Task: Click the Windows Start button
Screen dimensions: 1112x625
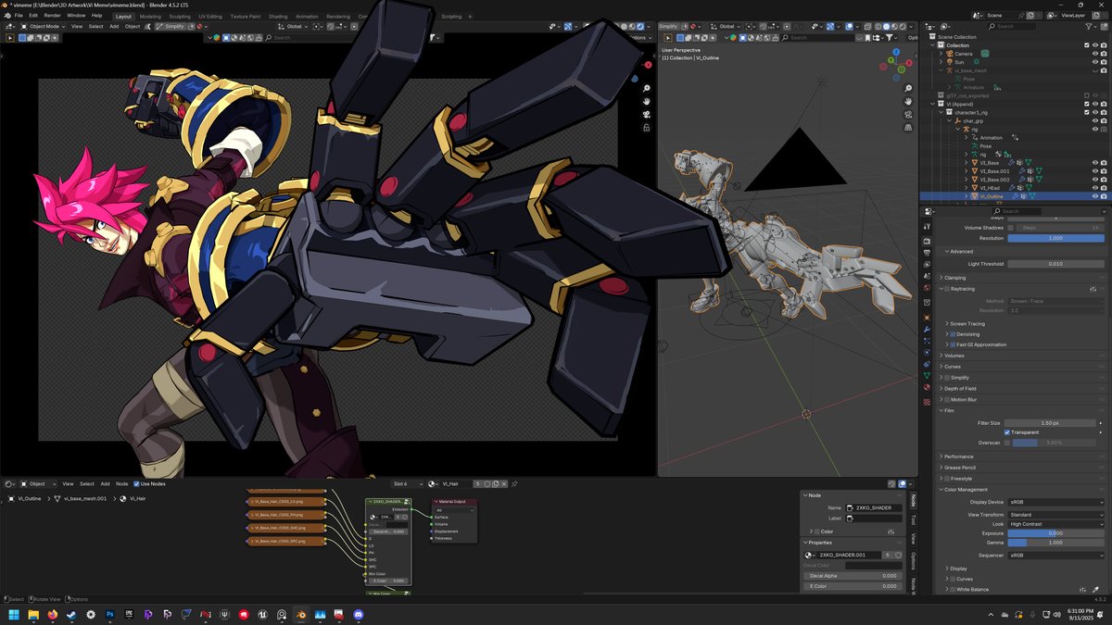Action: tap(14, 614)
